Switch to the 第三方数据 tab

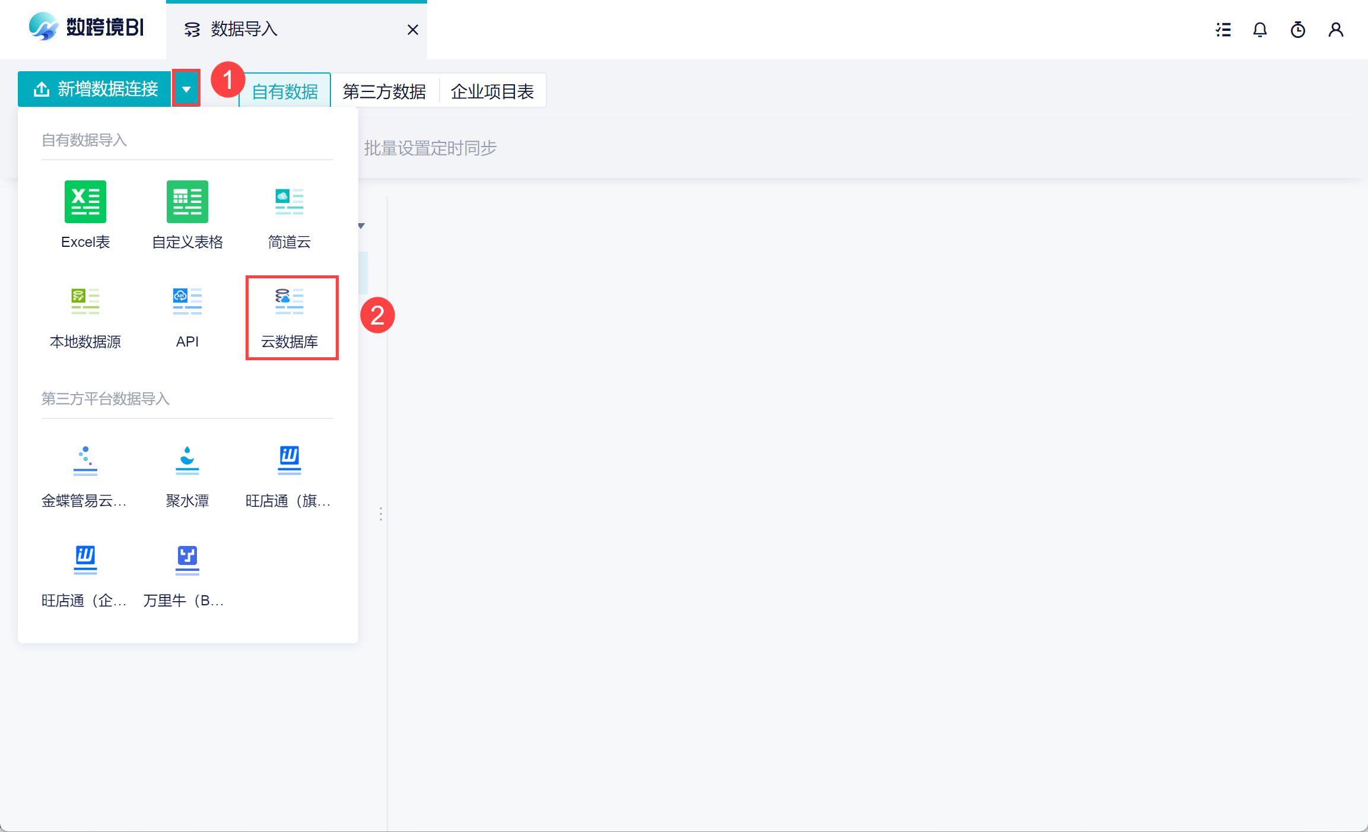[x=384, y=91]
